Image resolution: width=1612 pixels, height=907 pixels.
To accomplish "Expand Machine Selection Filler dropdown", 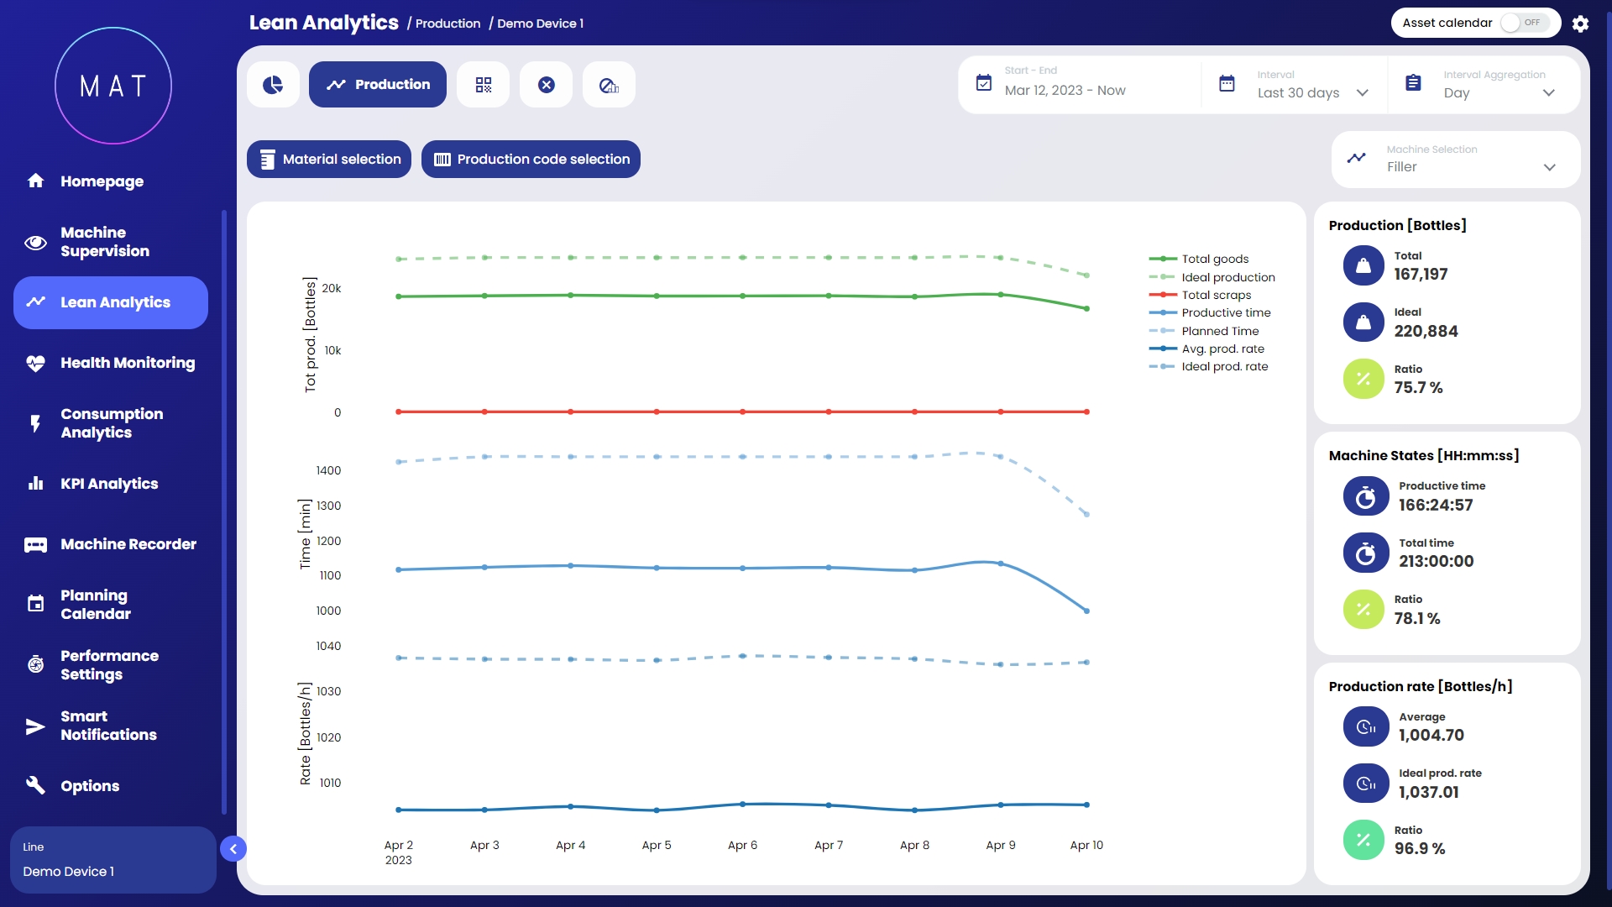I will (x=1469, y=166).
